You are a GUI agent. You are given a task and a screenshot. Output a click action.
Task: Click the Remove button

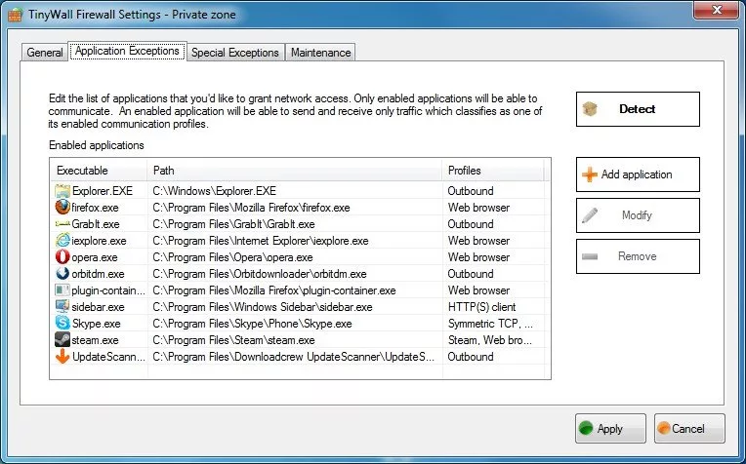click(x=638, y=256)
